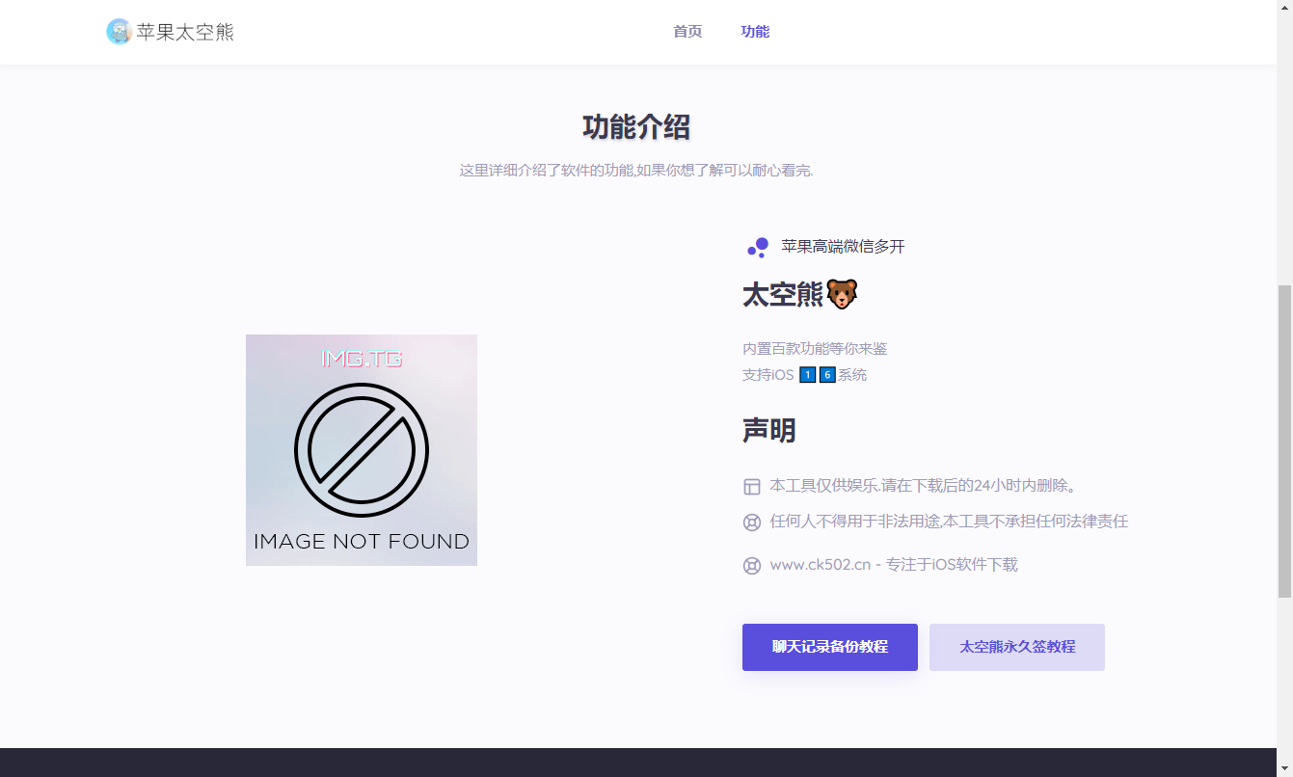Click the 太空熊 heading text

click(783, 295)
